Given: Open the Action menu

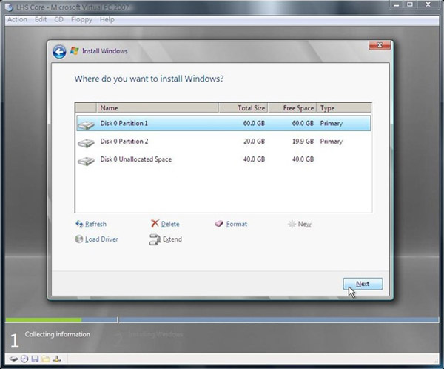Looking at the screenshot, I should pos(16,19).
